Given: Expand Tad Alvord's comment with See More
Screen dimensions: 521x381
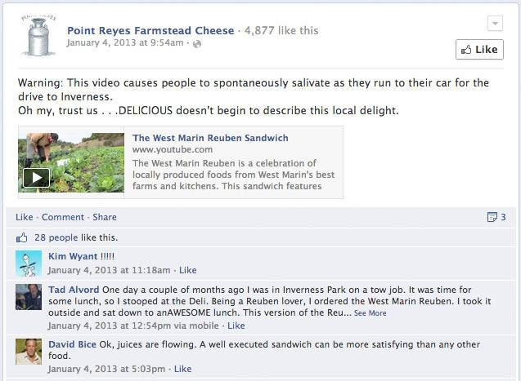Looking at the screenshot, I should (x=371, y=313).
